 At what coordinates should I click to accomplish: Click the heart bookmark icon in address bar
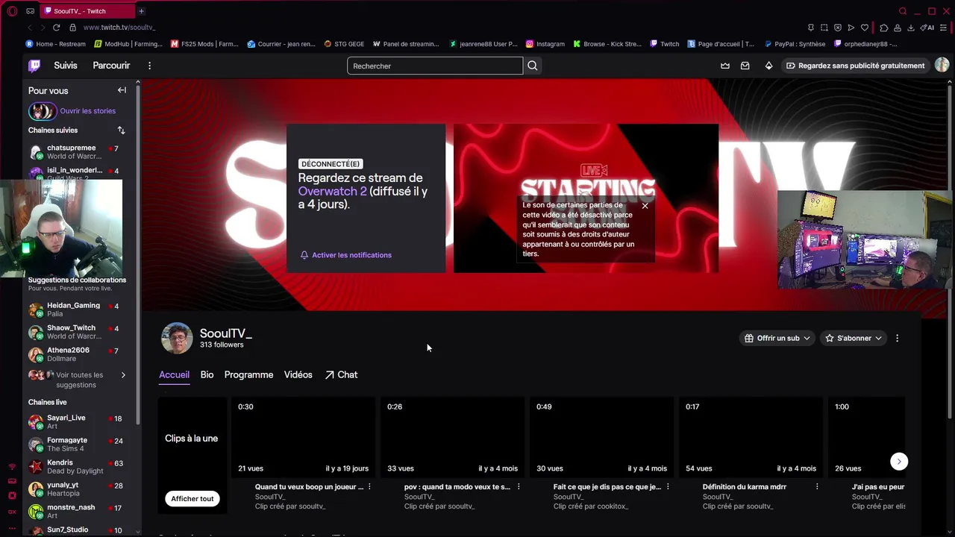click(x=865, y=28)
